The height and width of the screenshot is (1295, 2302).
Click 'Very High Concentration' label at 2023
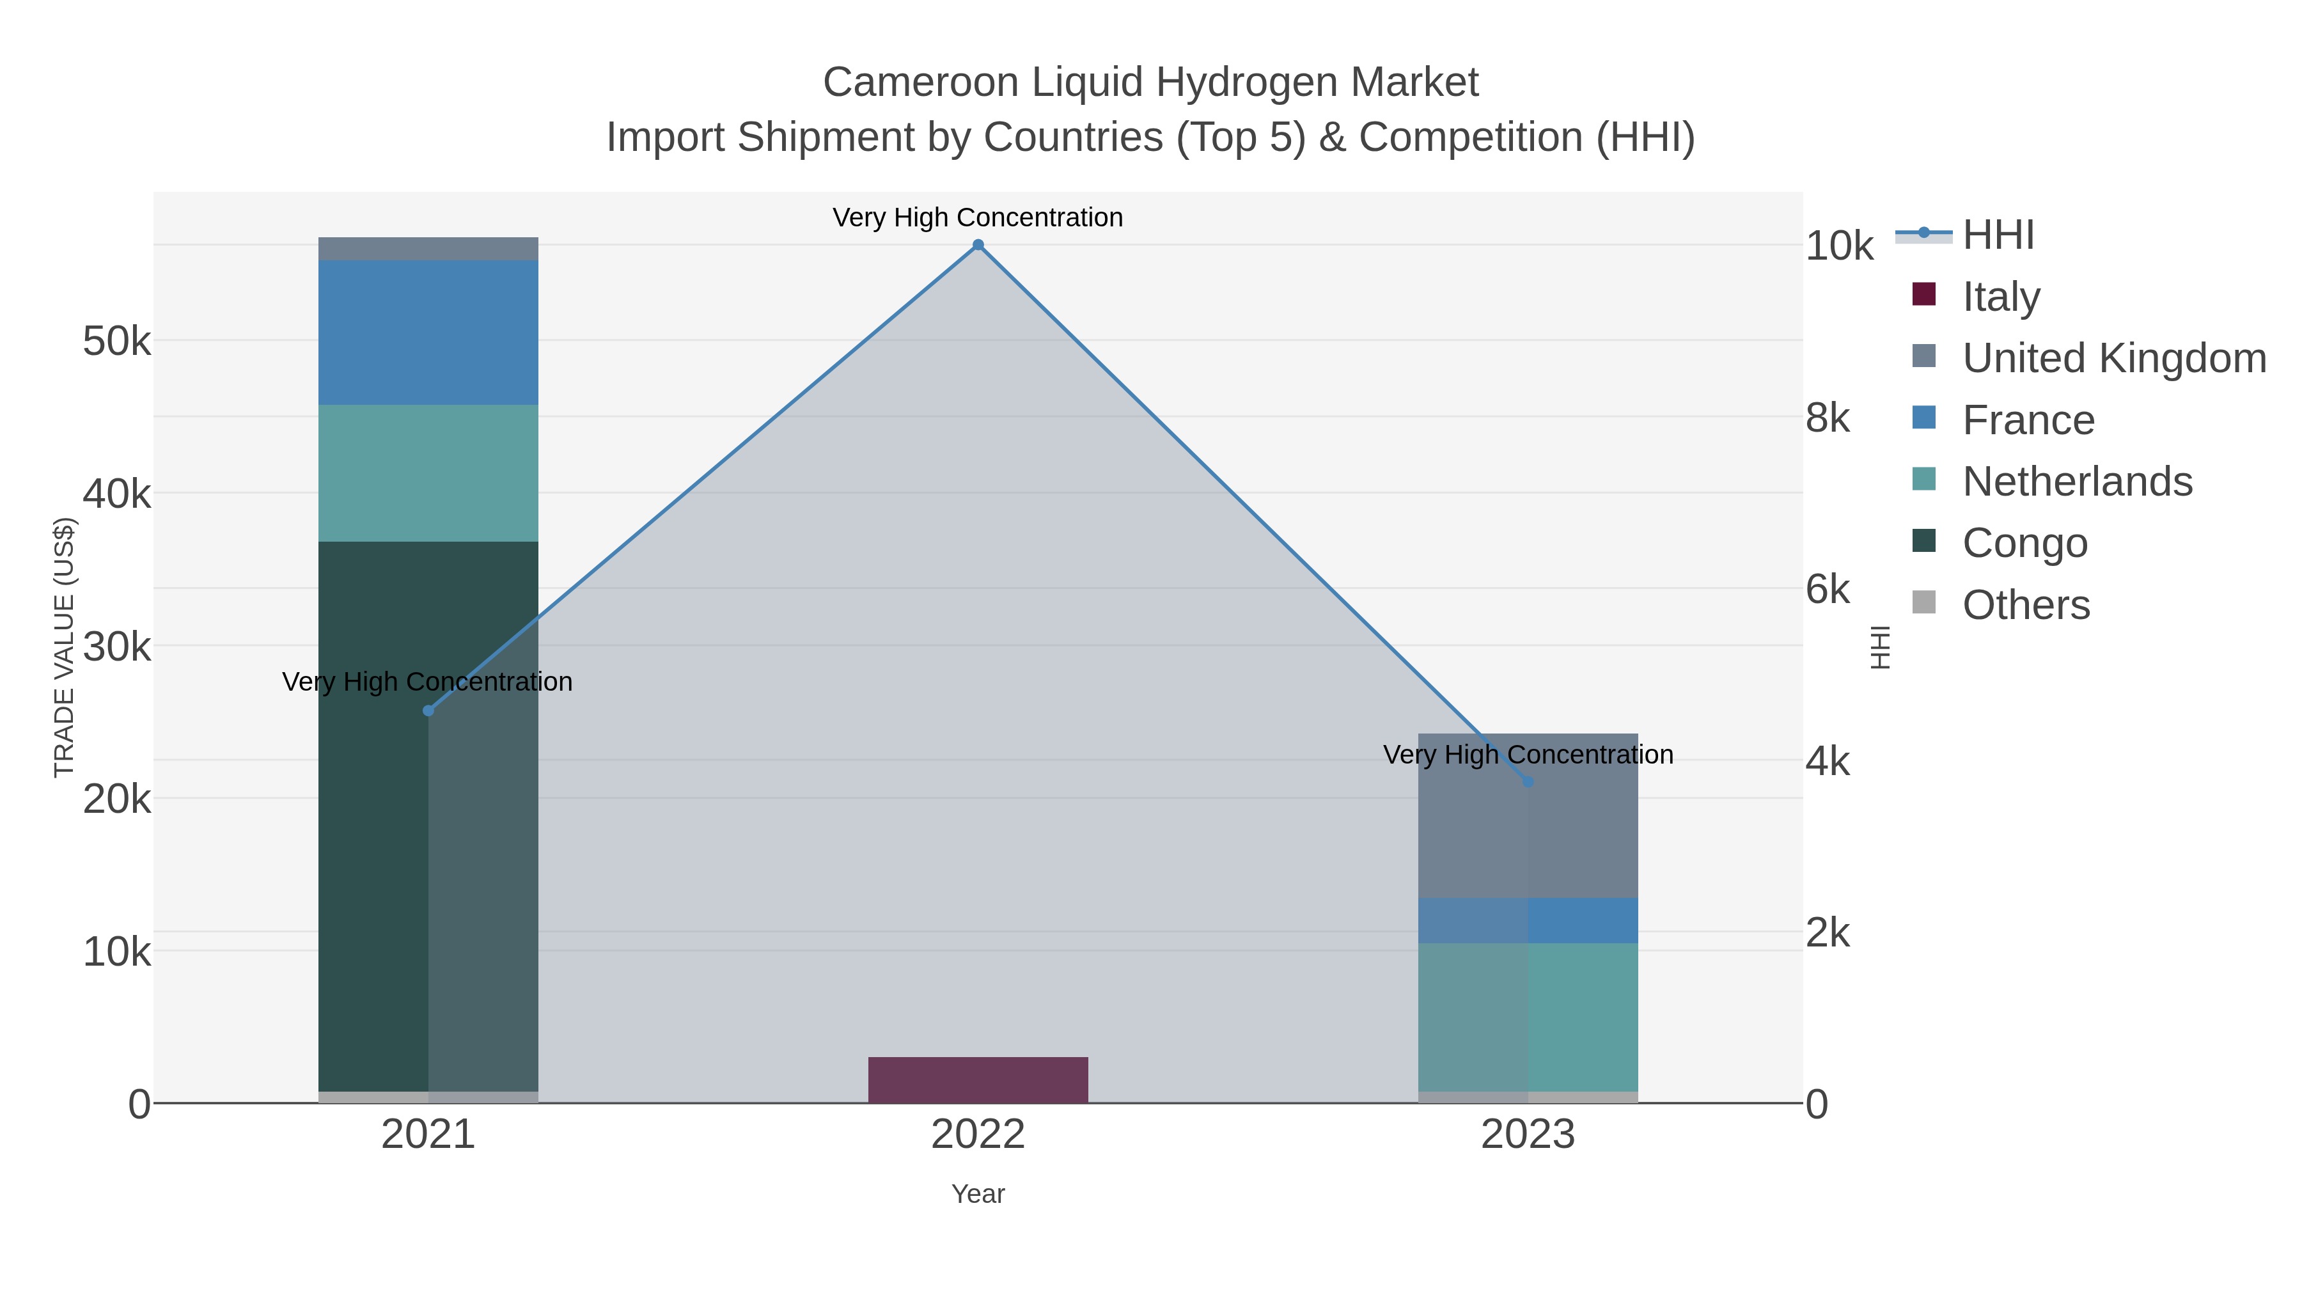(1528, 755)
